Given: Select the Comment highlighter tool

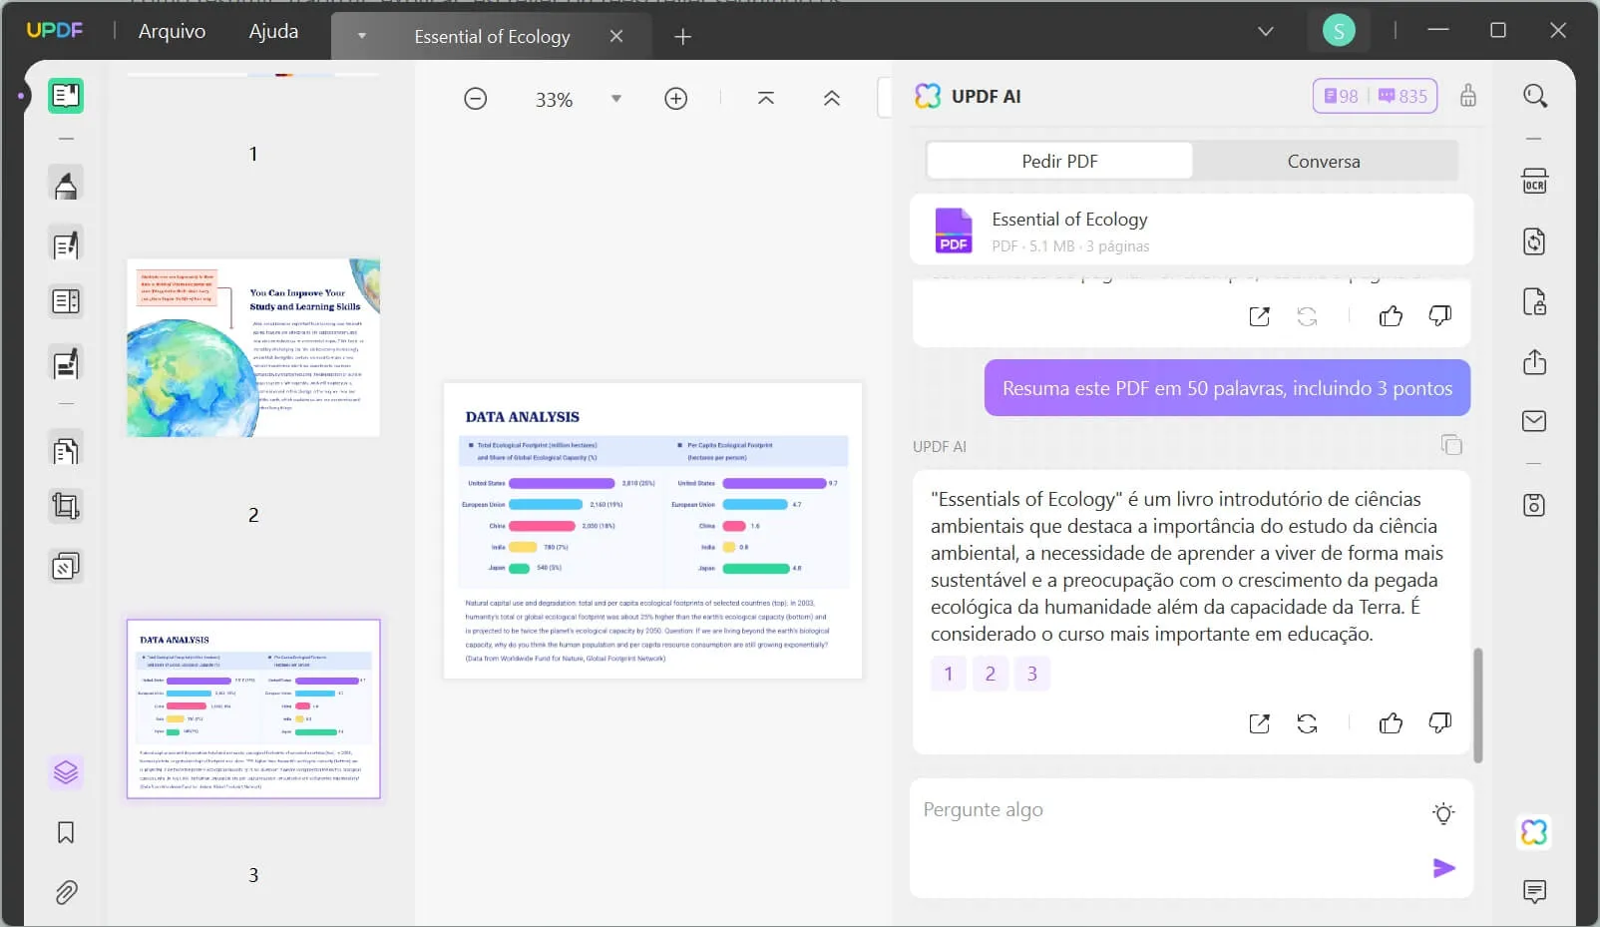Looking at the screenshot, I should pyautogui.click(x=66, y=185).
